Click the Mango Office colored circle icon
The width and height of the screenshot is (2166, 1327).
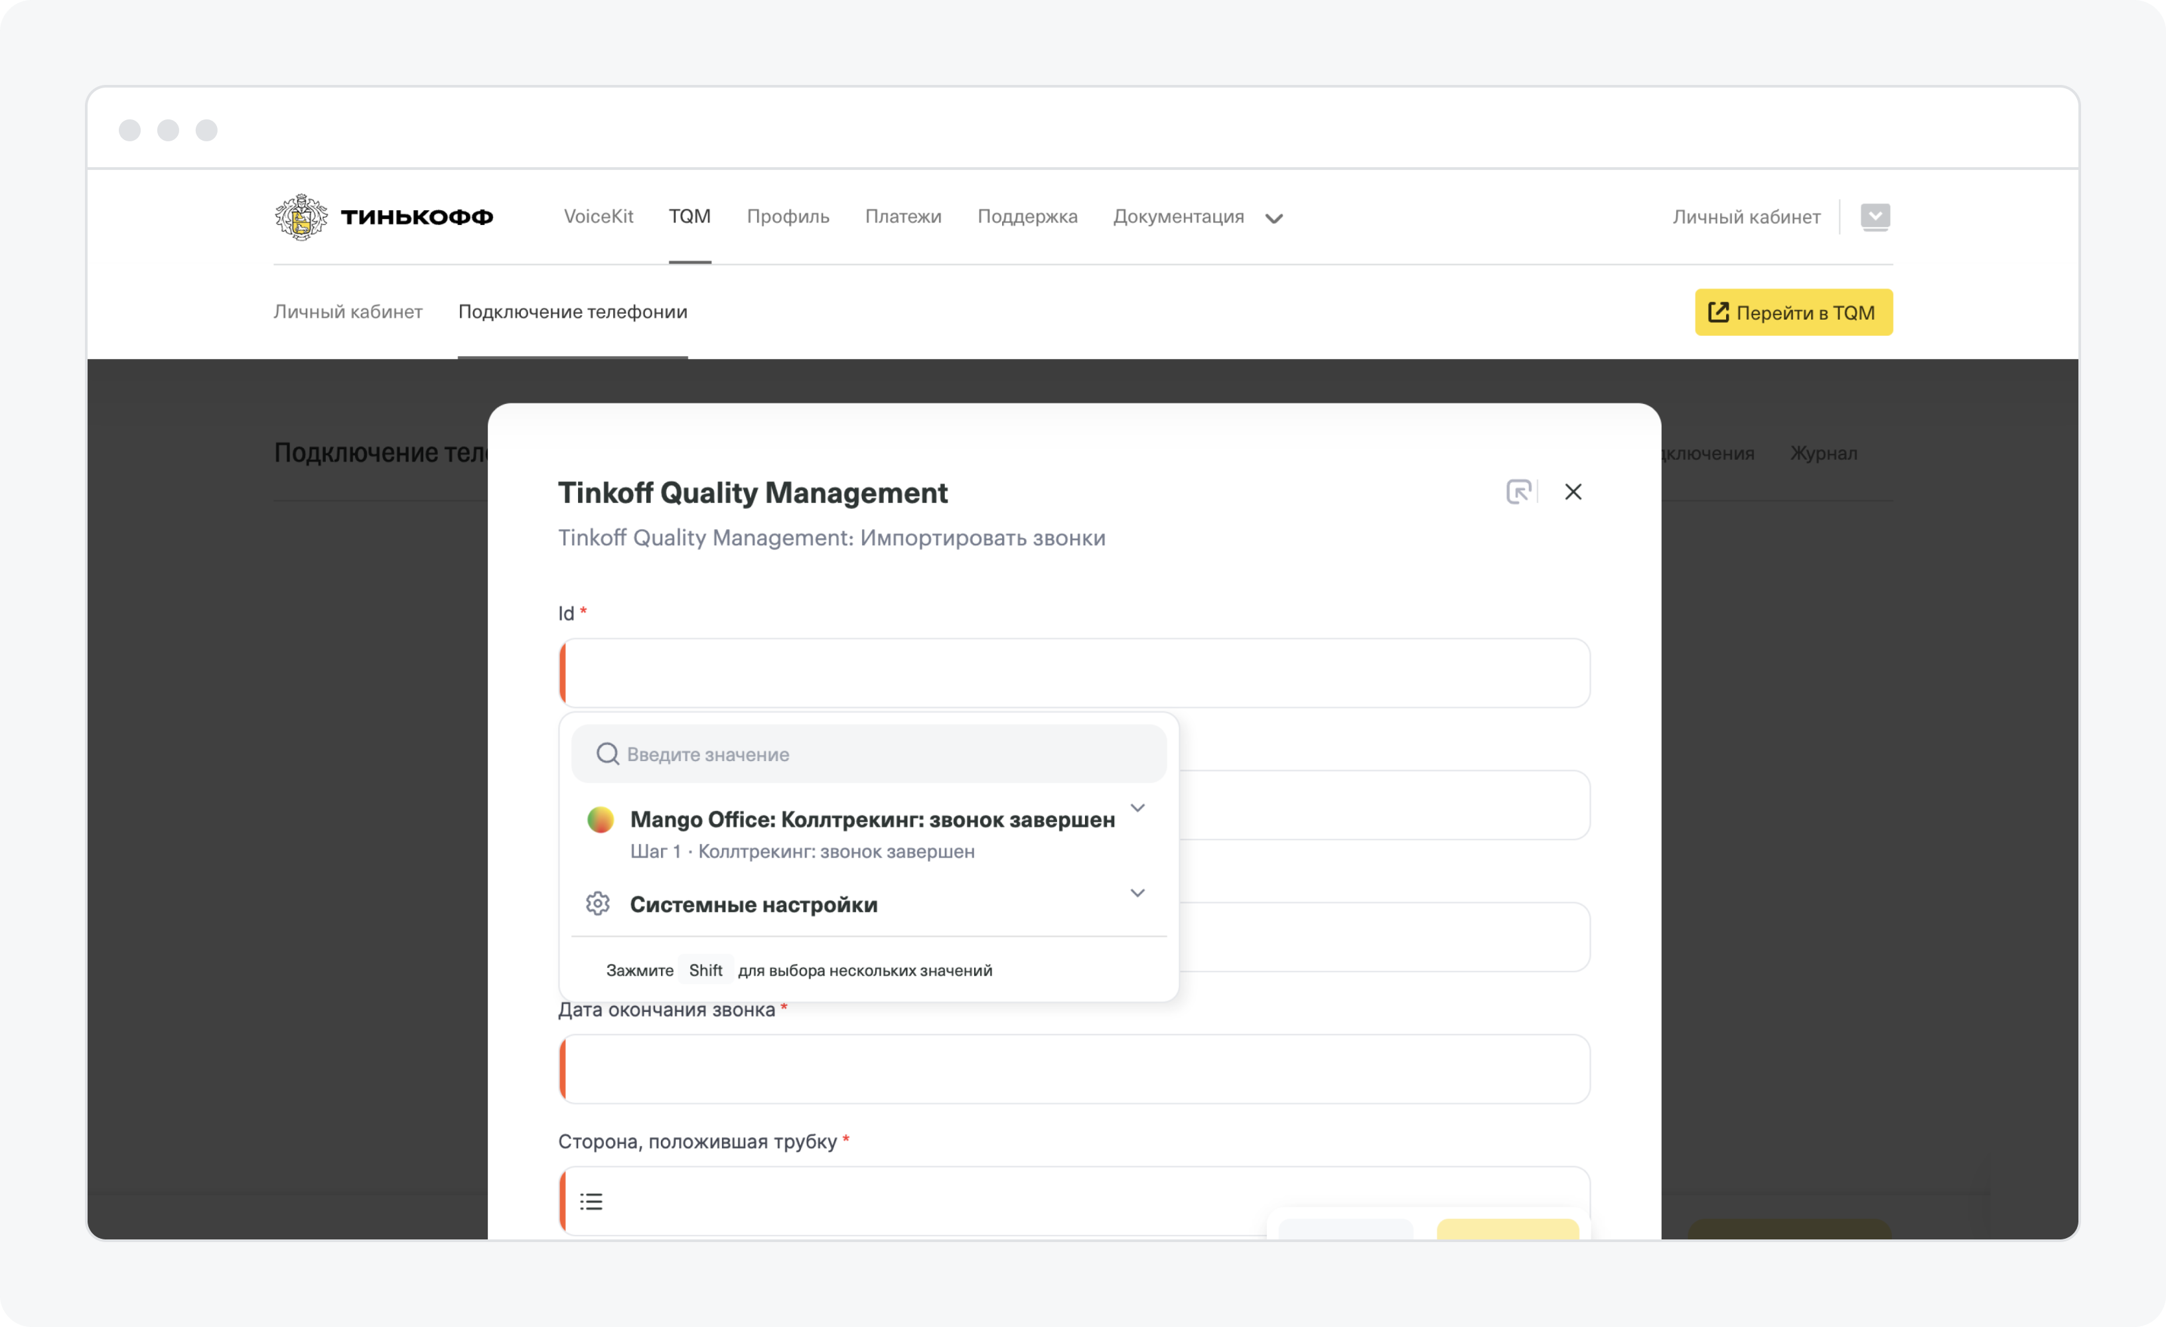(601, 820)
